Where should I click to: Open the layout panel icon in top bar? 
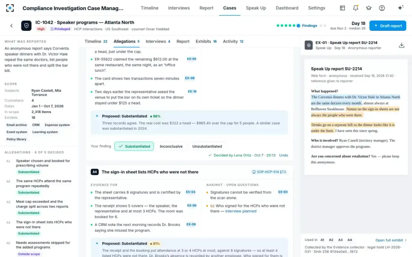[342, 8]
